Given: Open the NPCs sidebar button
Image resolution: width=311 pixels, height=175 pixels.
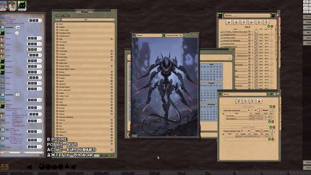Looking at the screenshot, I should pos(307,33).
